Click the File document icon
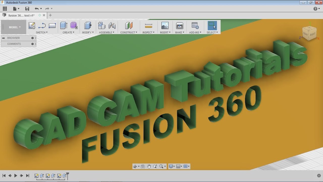Screen dimensions: 323x182 coord(15,9)
